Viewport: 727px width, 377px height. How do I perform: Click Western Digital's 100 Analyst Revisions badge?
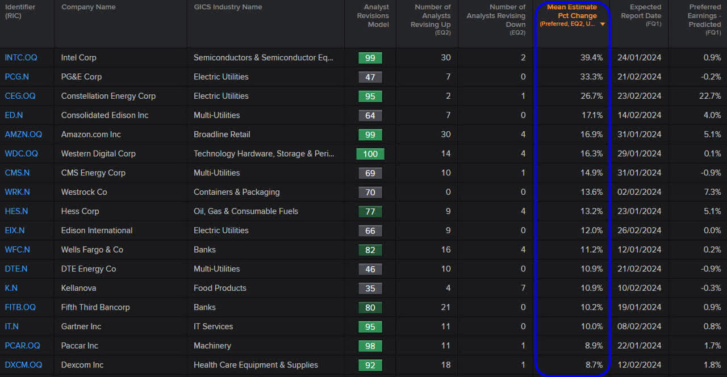click(x=370, y=153)
